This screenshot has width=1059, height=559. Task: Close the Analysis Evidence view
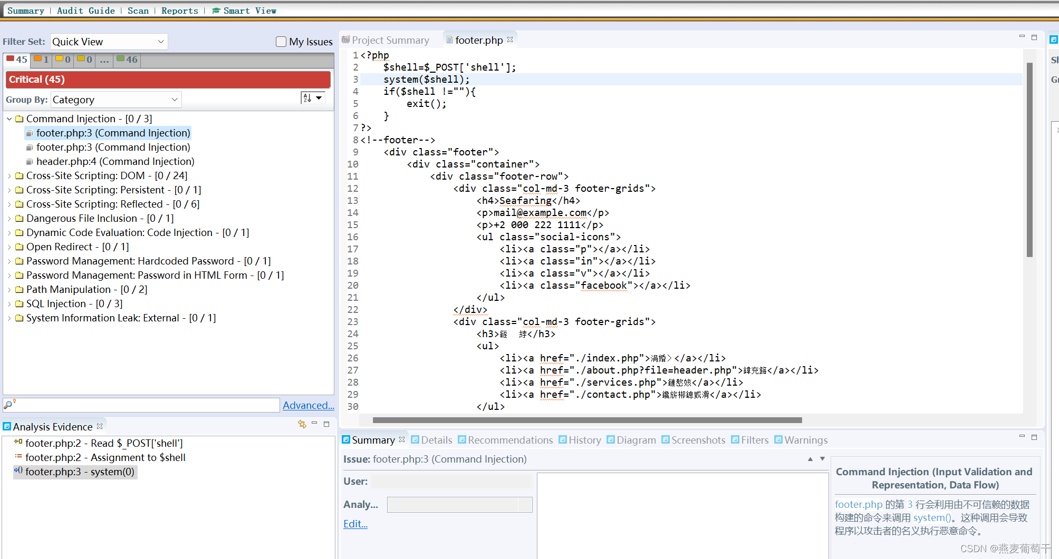(100, 426)
